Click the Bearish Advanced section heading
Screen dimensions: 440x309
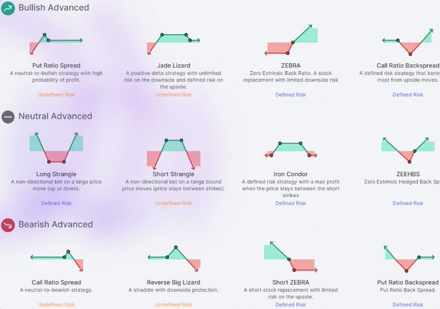click(x=56, y=225)
